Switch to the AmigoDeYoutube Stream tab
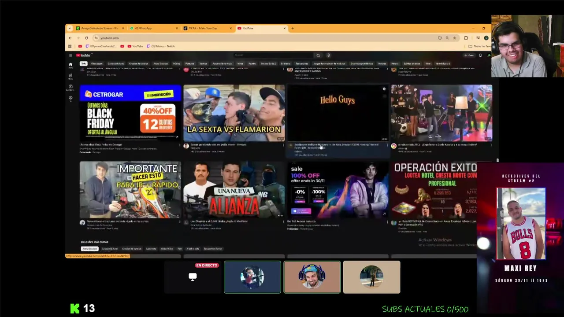 point(100,28)
